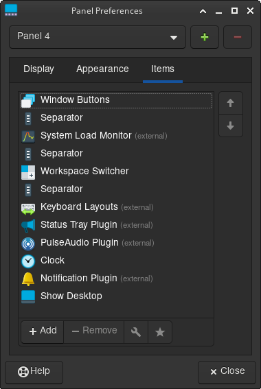Shade window with title bar up-arrow
Screen dimensions: 261x389
click(203, 11)
